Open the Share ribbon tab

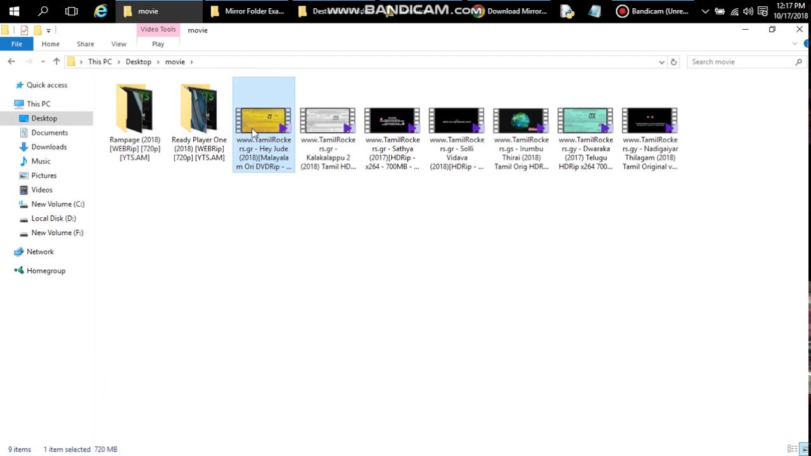[86, 44]
